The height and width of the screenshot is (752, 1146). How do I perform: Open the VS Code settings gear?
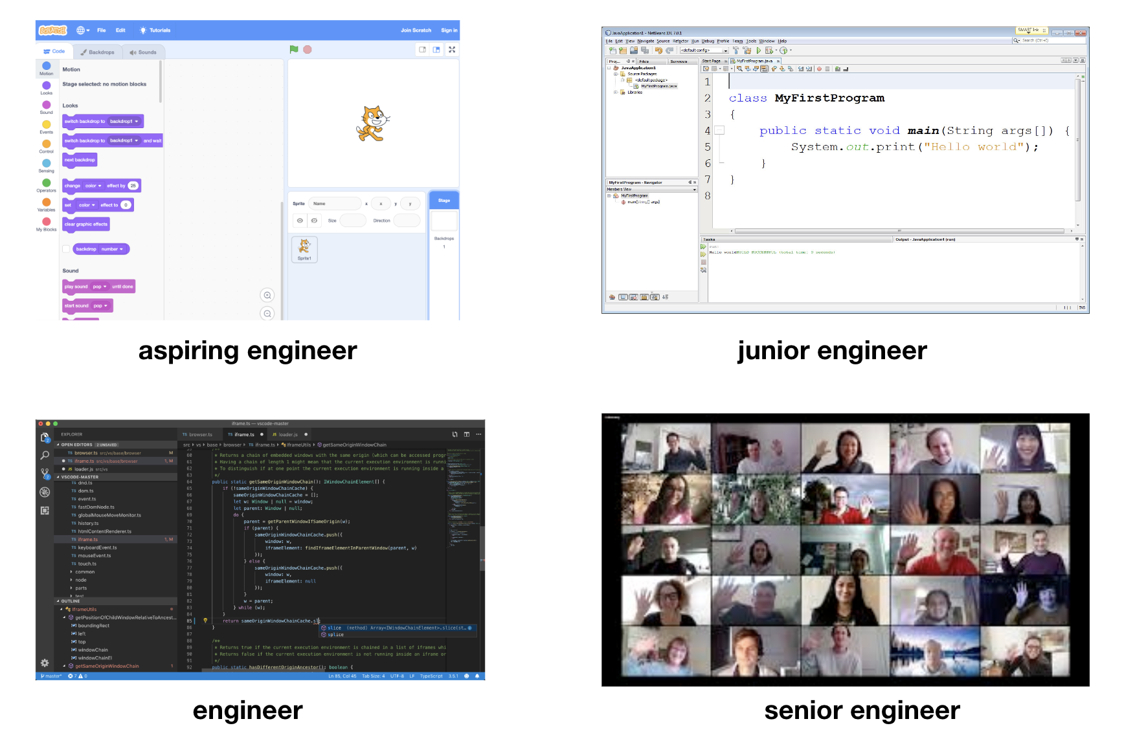pyautogui.click(x=45, y=663)
